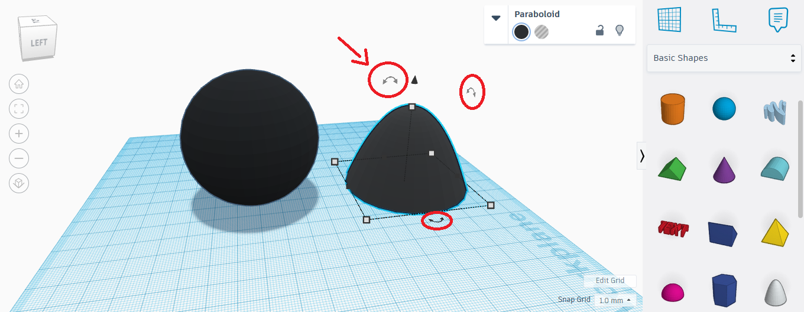Pick the blue Sphere shape
The image size is (804, 312).
coord(724,109)
